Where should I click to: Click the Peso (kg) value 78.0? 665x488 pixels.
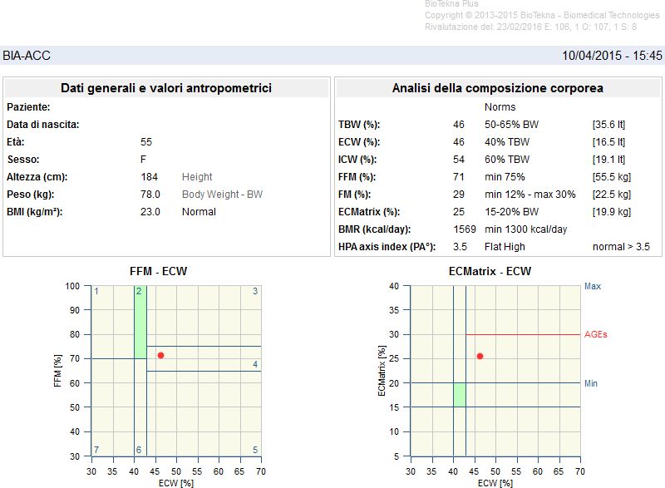pos(150,195)
